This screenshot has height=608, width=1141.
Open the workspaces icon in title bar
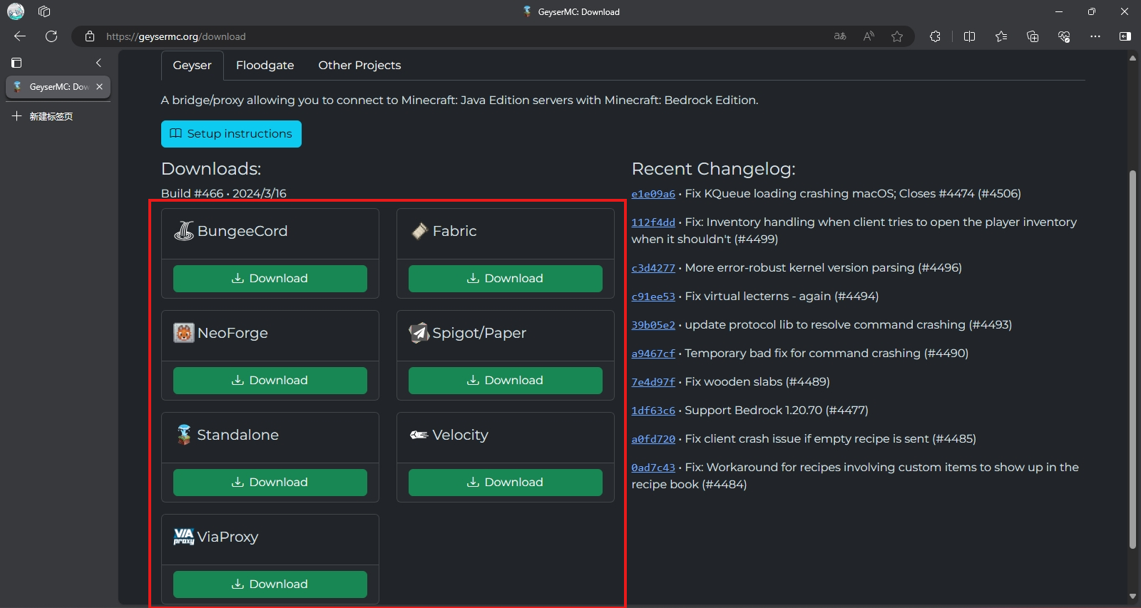[x=44, y=11]
